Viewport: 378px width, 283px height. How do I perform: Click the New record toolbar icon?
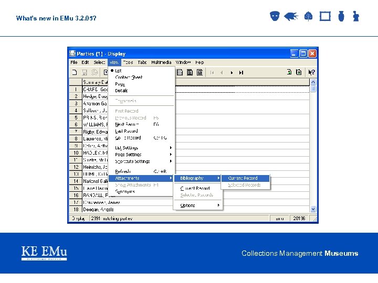(75, 72)
